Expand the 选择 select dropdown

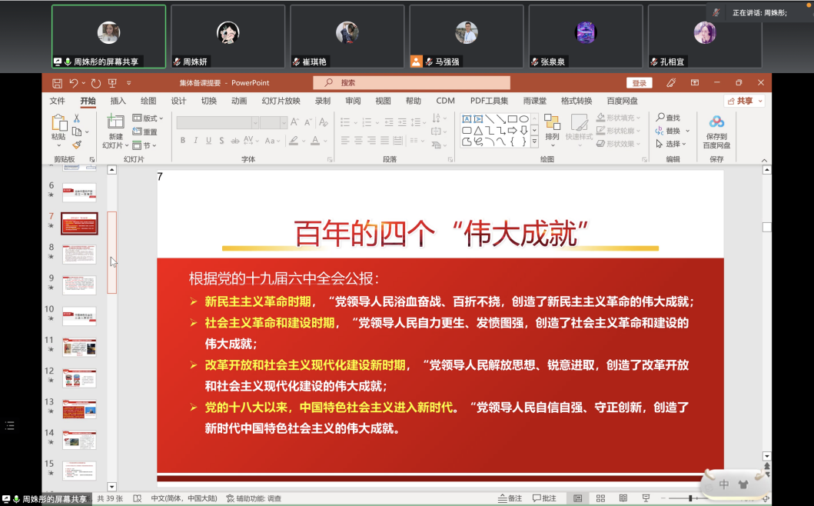tap(672, 144)
